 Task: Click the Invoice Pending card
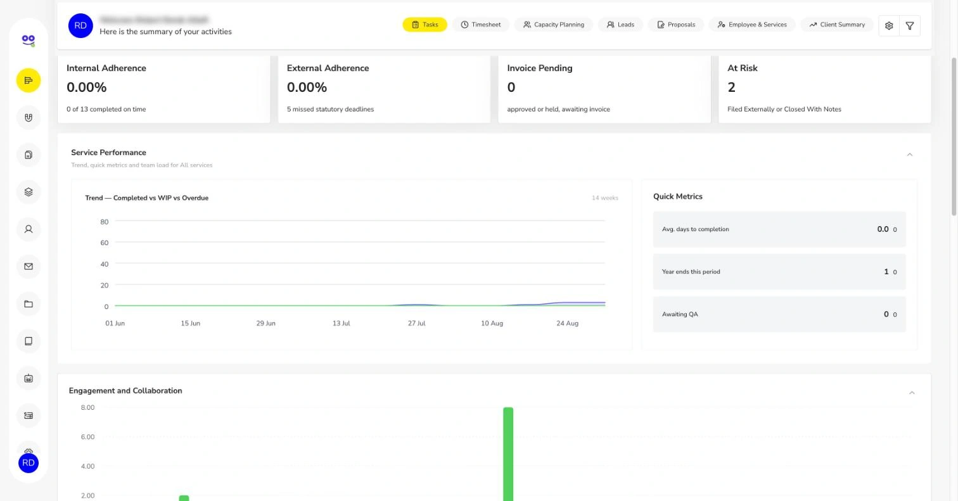click(x=604, y=89)
